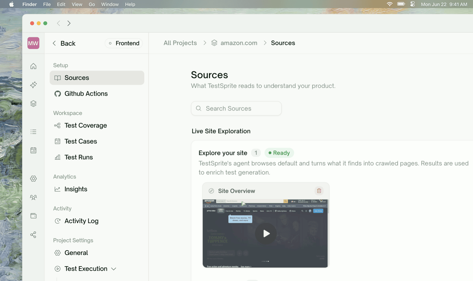Expand the Test Execution section chevron
The height and width of the screenshot is (281, 473).
point(114,269)
